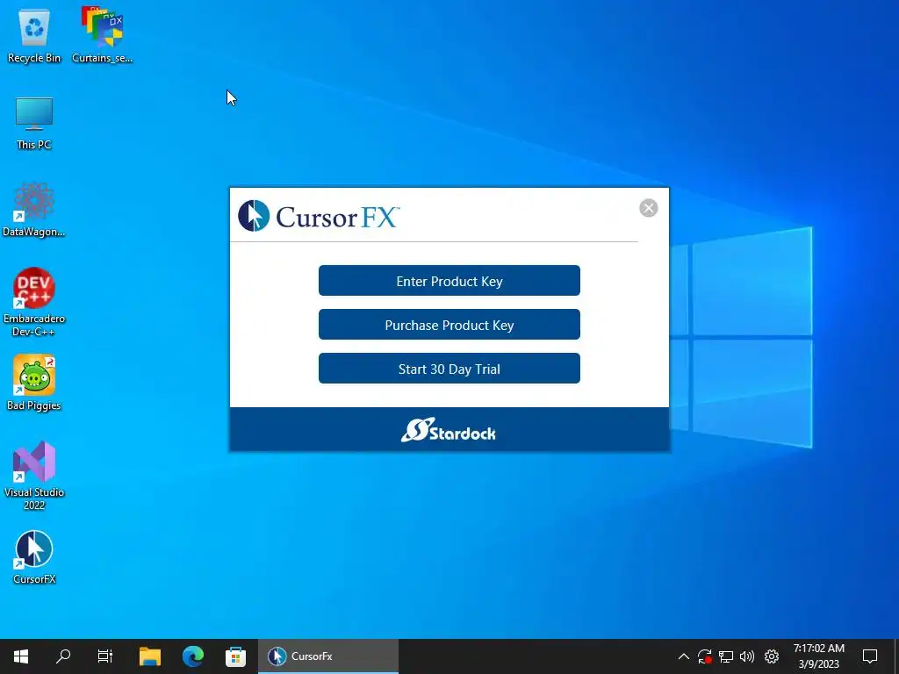Image resolution: width=899 pixels, height=674 pixels.
Task: Open Task View from the taskbar
Action: point(105,656)
